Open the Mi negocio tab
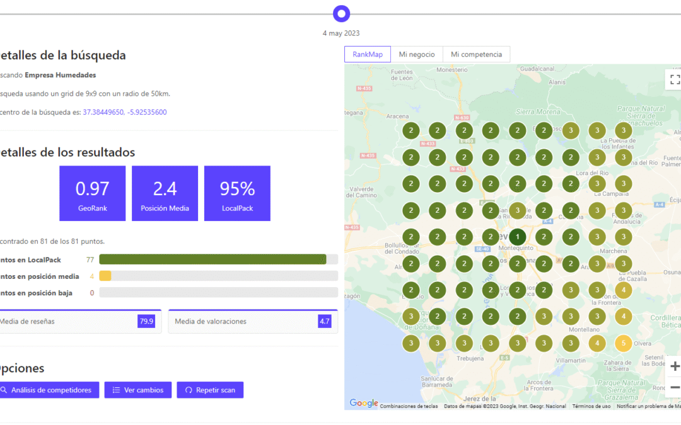The width and height of the screenshot is (681, 425). coord(417,54)
